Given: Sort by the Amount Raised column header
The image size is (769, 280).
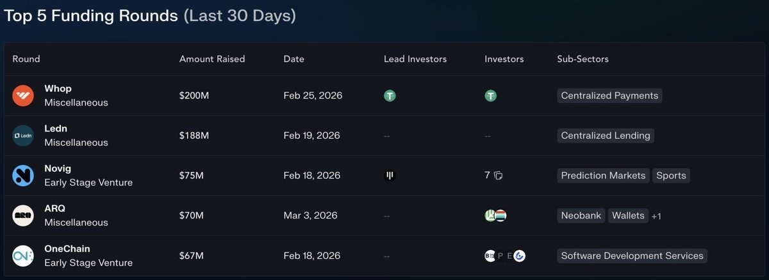Looking at the screenshot, I should click(212, 59).
